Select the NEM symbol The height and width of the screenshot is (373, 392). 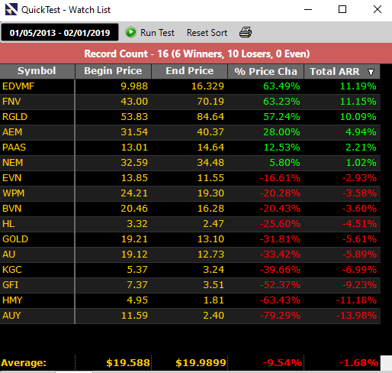[x=13, y=163]
